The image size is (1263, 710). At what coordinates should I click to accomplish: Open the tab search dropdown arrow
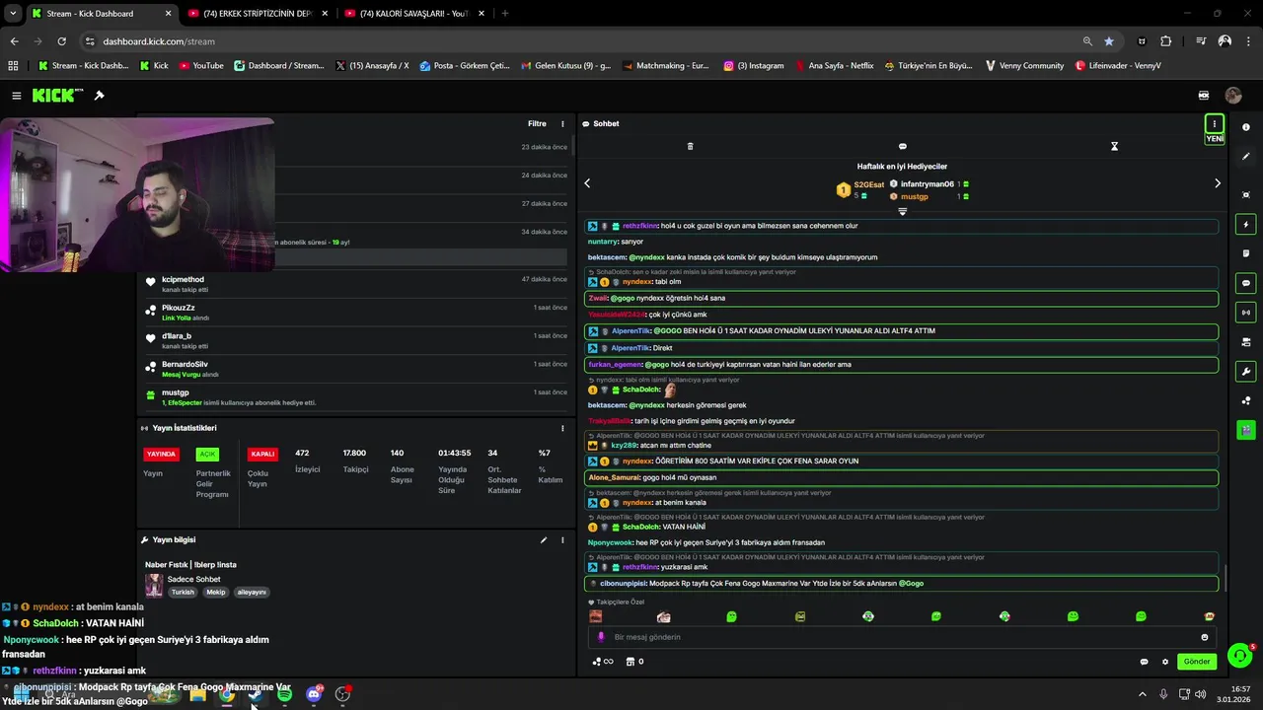pyautogui.click(x=13, y=14)
